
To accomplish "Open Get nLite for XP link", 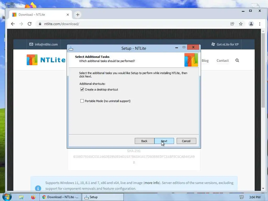I will (227, 44).
